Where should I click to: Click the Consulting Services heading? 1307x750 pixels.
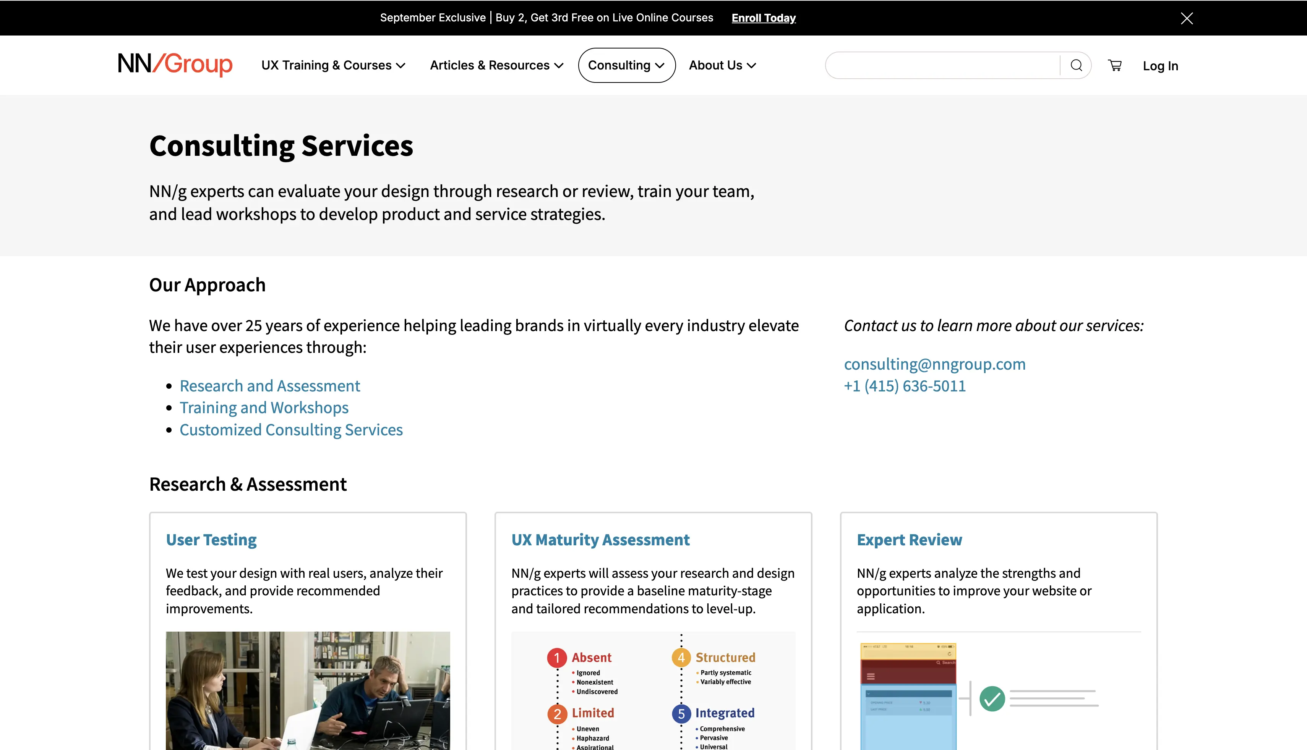pyautogui.click(x=281, y=146)
